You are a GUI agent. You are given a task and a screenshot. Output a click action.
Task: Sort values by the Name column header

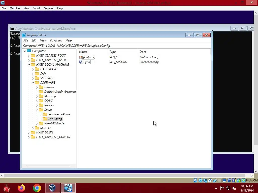(93, 52)
